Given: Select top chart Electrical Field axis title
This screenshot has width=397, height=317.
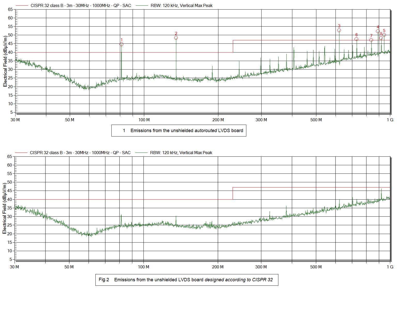Looking at the screenshot, I should click(5, 62).
